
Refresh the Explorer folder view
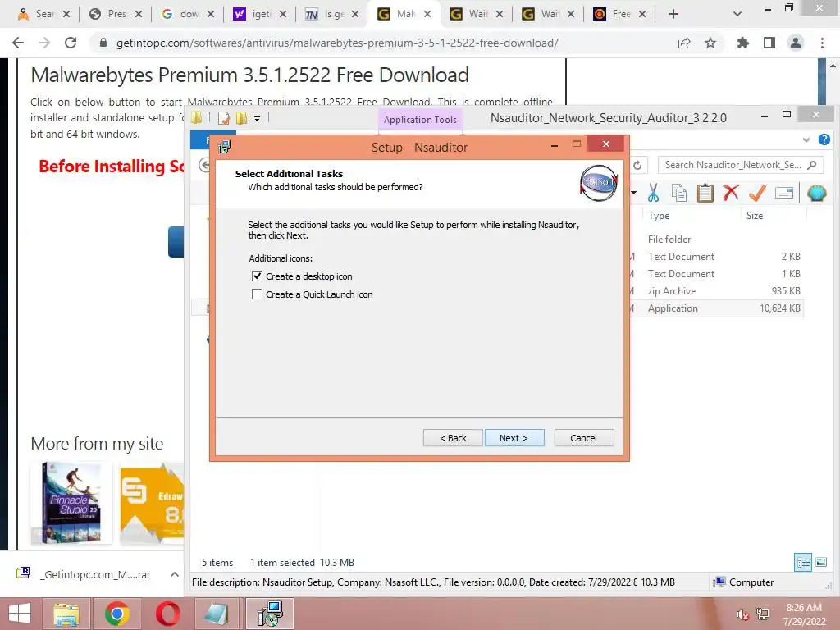(x=637, y=165)
